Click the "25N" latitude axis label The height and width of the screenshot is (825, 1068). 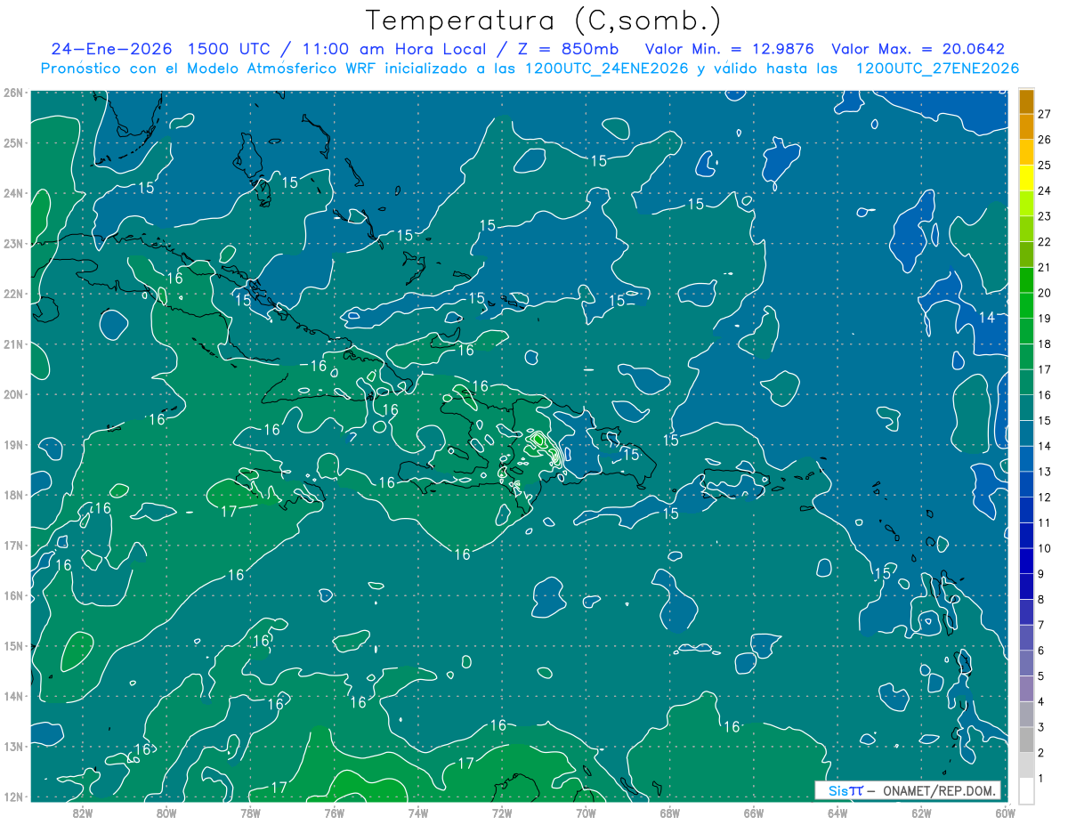click(12, 142)
